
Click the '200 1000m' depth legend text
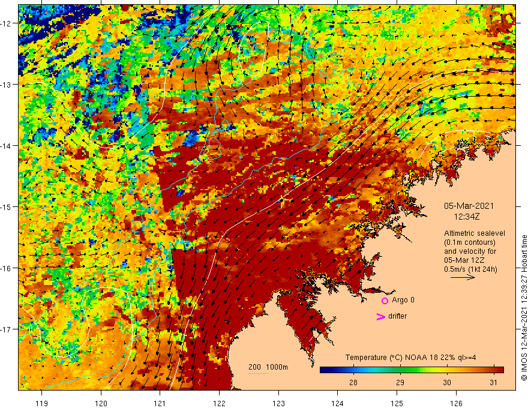[x=268, y=367]
